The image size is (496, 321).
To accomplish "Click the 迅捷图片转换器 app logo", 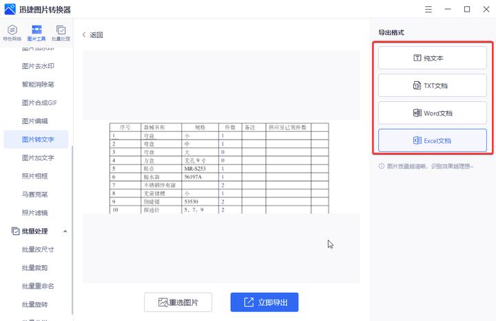I will pyautogui.click(x=10, y=9).
